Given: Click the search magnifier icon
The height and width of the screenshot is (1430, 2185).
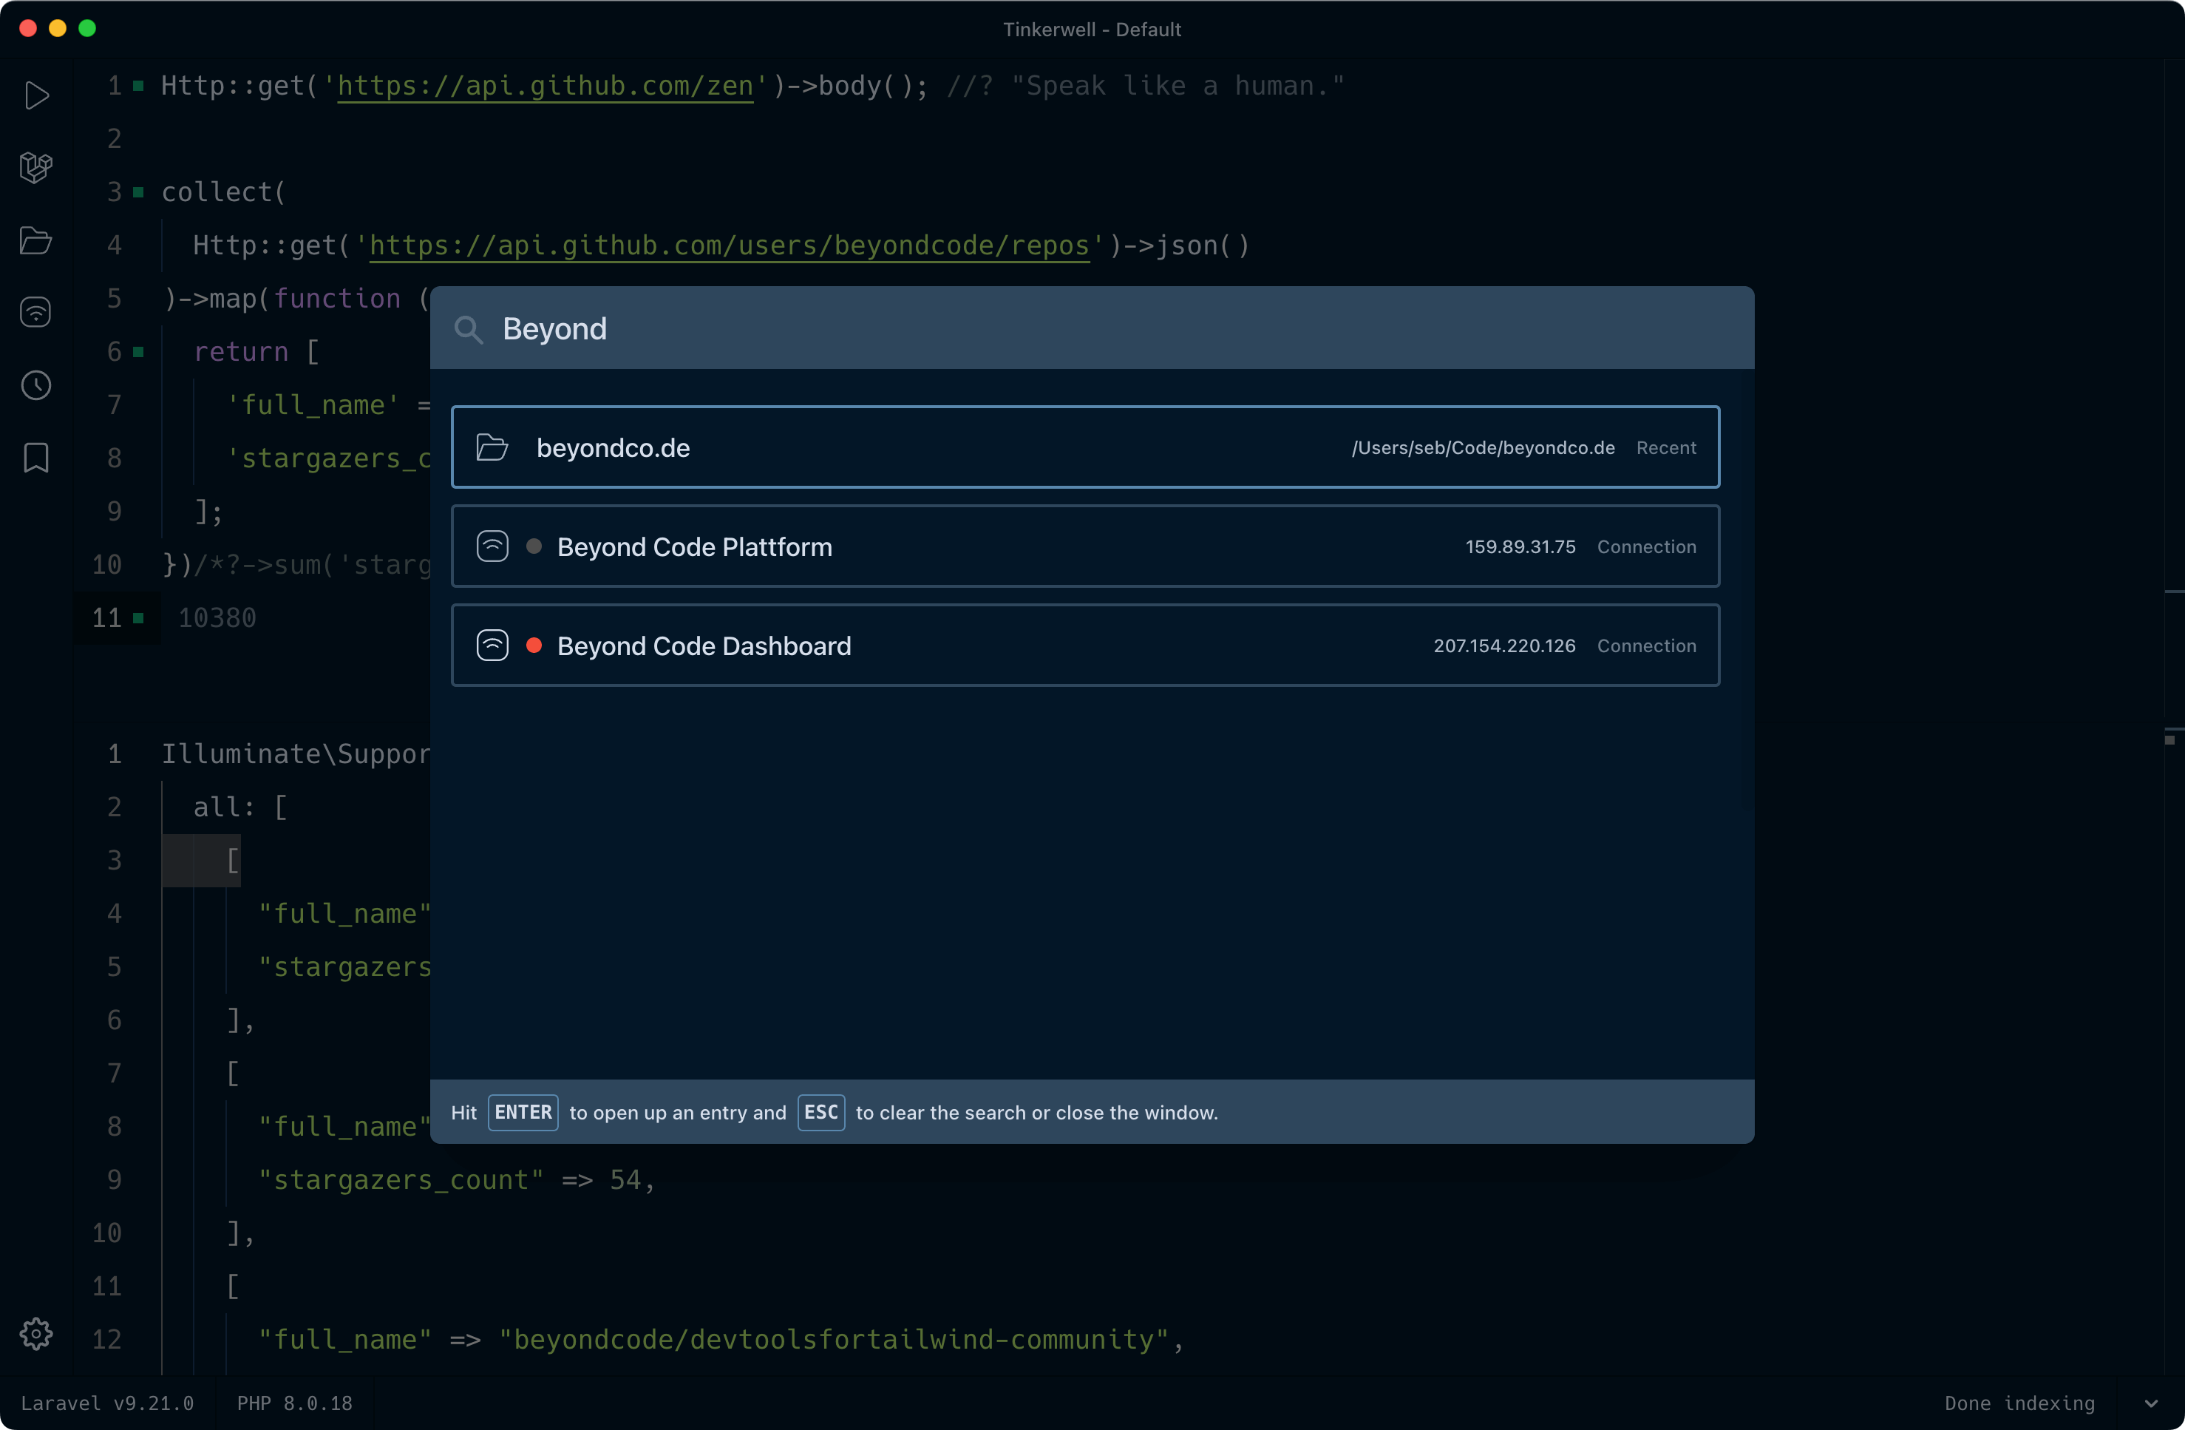Looking at the screenshot, I should click(x=468, y=329).
